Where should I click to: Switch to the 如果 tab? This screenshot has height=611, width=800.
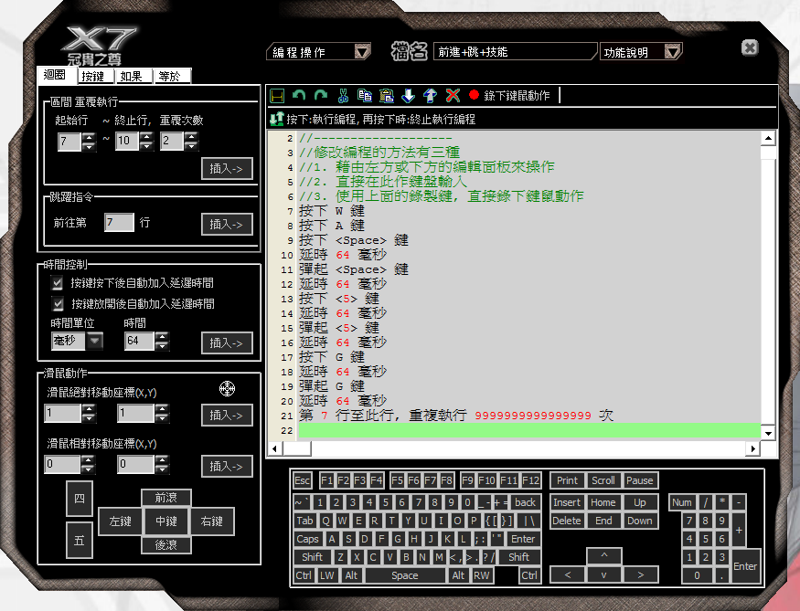(x=131, y=77)
